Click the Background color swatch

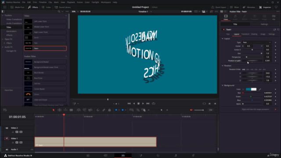(x=251, y=89)
